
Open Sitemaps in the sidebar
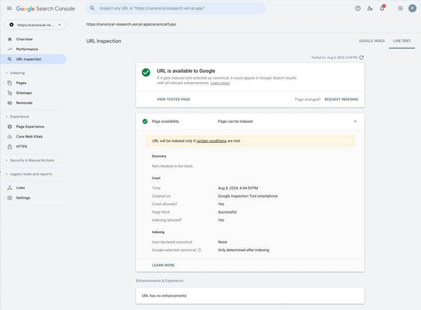(x=24, y=93)
